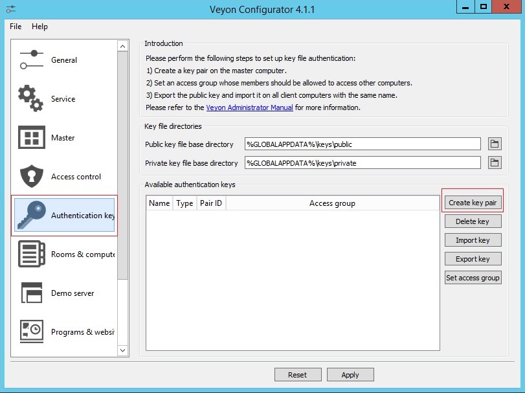
Task: Apply the current configuration
Action: [350, 374]
